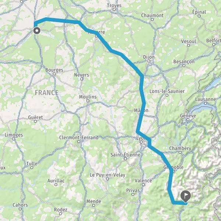Select the Clermont-Ferrand city label
Viewport: 221px width, 221px height.
point(79,137)
